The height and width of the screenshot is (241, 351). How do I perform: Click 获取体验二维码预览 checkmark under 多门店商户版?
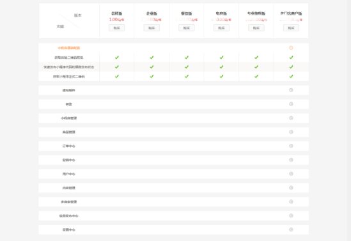click(291, 58)
